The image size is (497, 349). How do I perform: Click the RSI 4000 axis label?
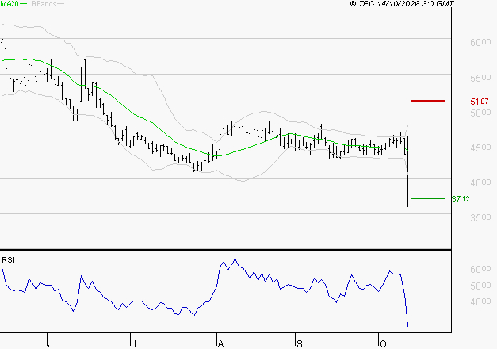click(480, 301)
